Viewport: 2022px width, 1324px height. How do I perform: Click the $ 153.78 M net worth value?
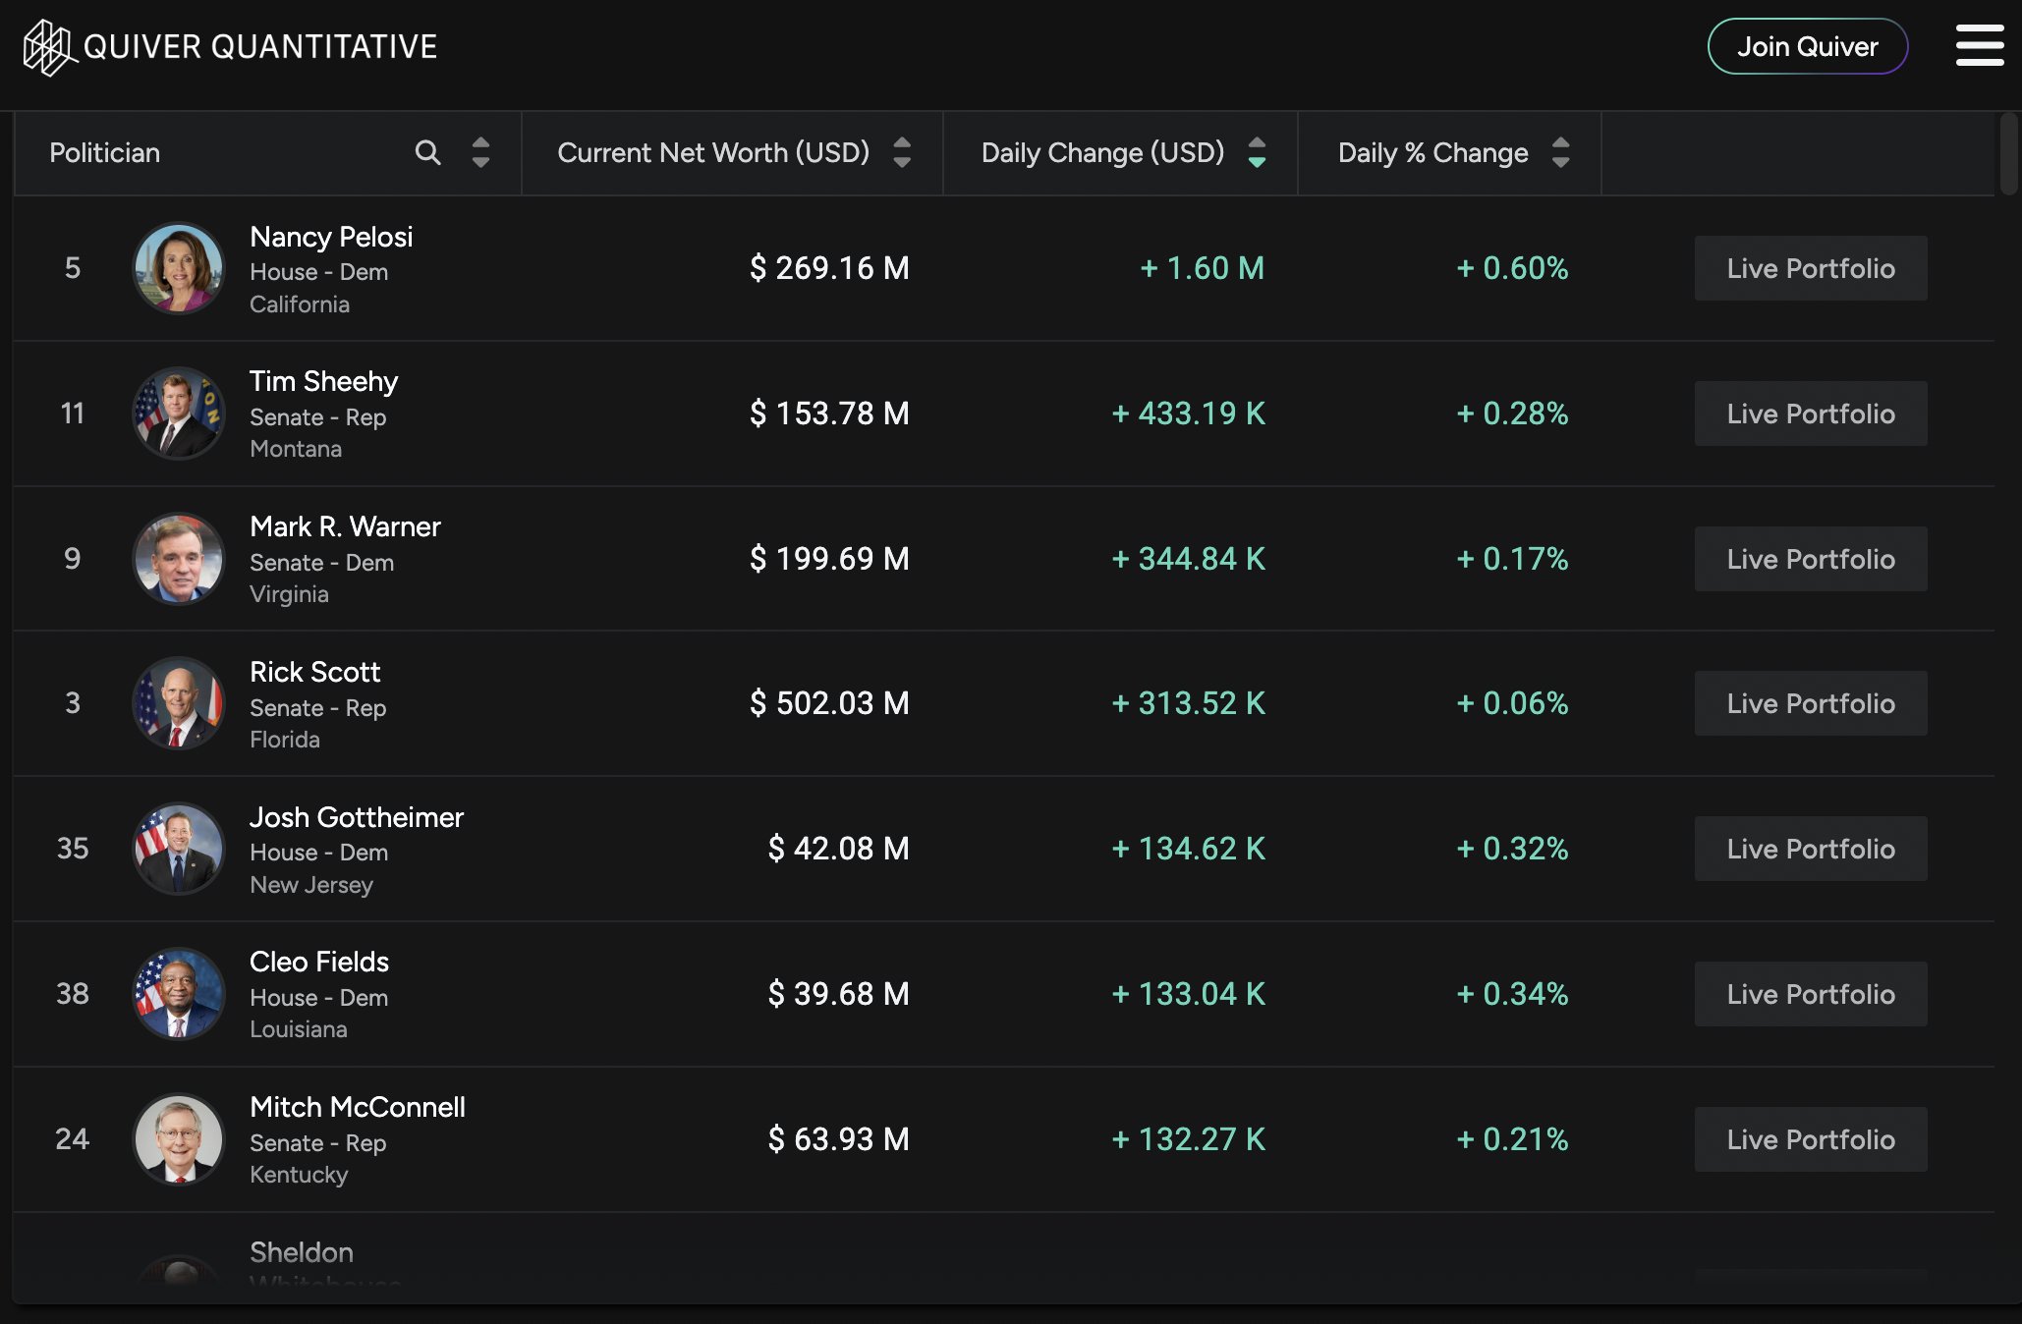[x=829, y=414]
